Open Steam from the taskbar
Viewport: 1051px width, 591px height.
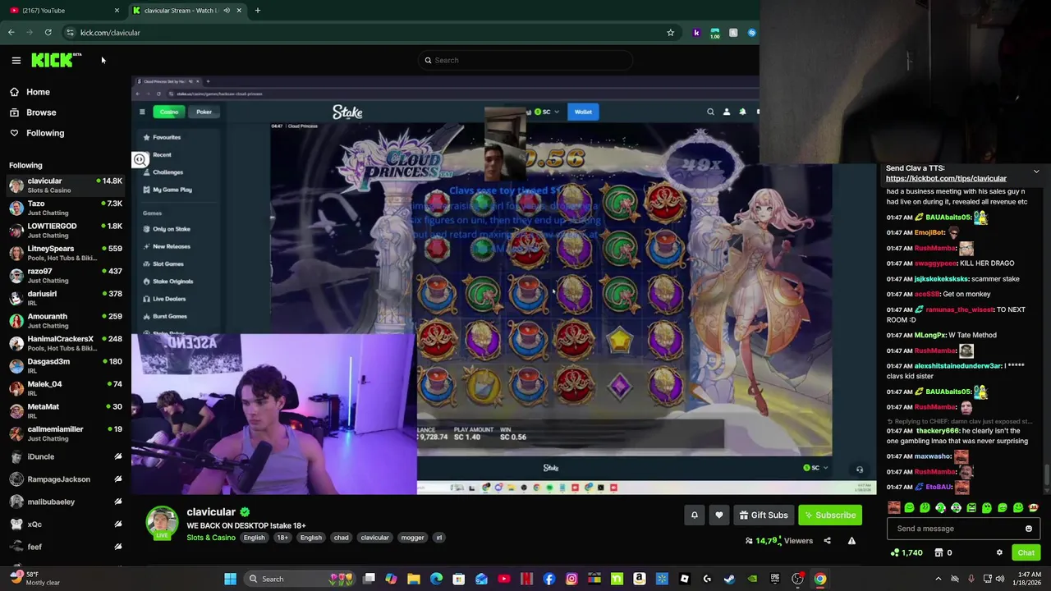(x=729, y=579)
